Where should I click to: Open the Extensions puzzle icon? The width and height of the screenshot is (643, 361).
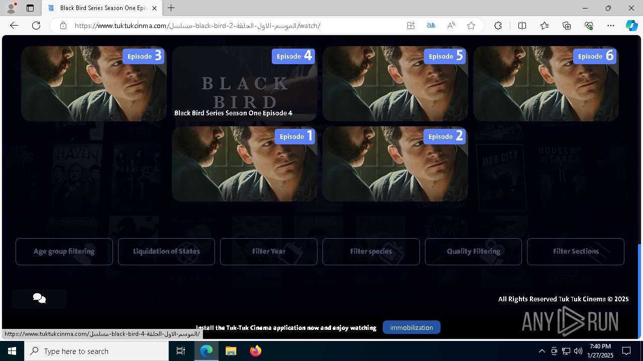pos(498,26)
